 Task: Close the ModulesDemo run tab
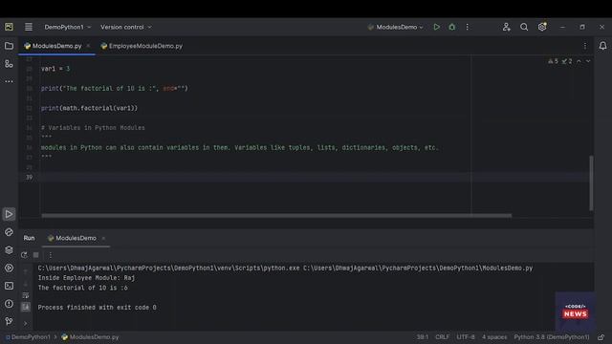pyautogui.click(x=103, y=238)
